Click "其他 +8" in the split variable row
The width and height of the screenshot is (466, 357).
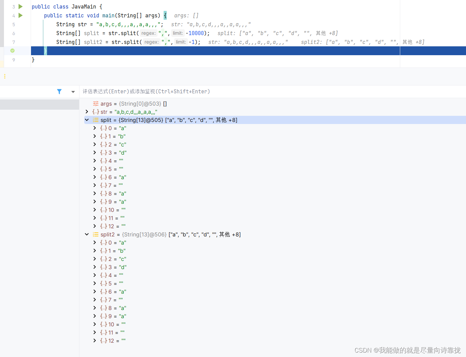(x=226, y=120)
